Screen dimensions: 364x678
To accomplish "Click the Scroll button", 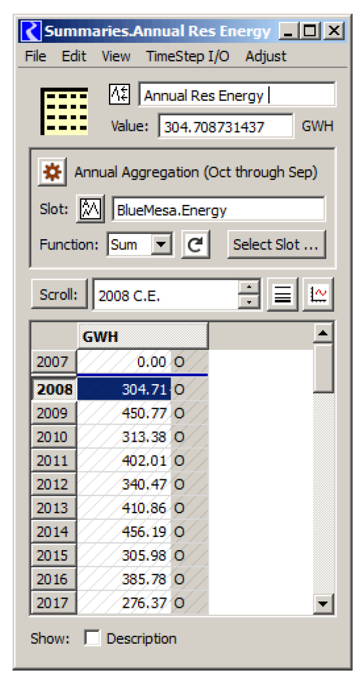I will tap(59, 295).
